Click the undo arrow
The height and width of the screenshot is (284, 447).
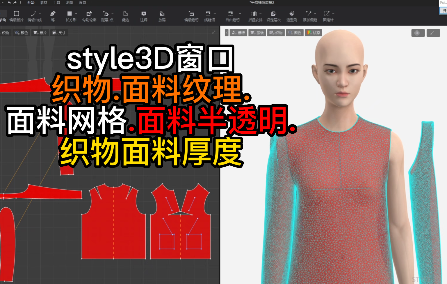coord(10,2)
